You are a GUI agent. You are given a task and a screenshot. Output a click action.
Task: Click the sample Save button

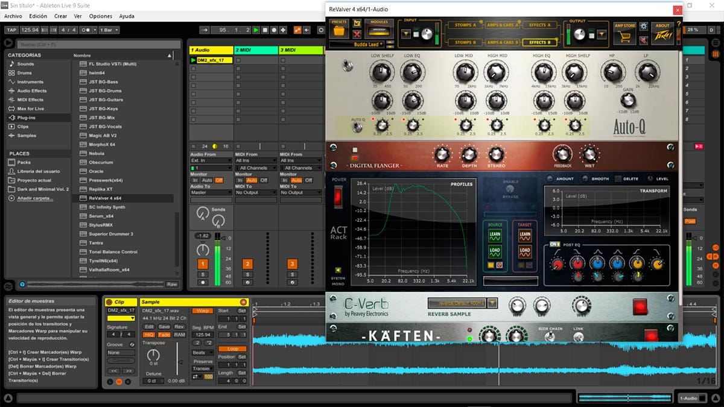[164, 327]
